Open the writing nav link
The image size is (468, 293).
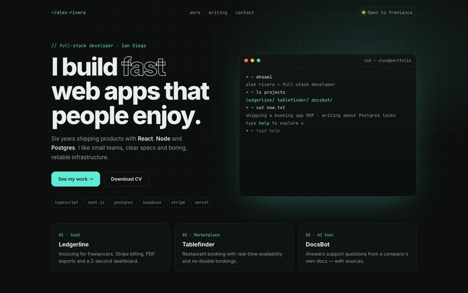(218, 12)
